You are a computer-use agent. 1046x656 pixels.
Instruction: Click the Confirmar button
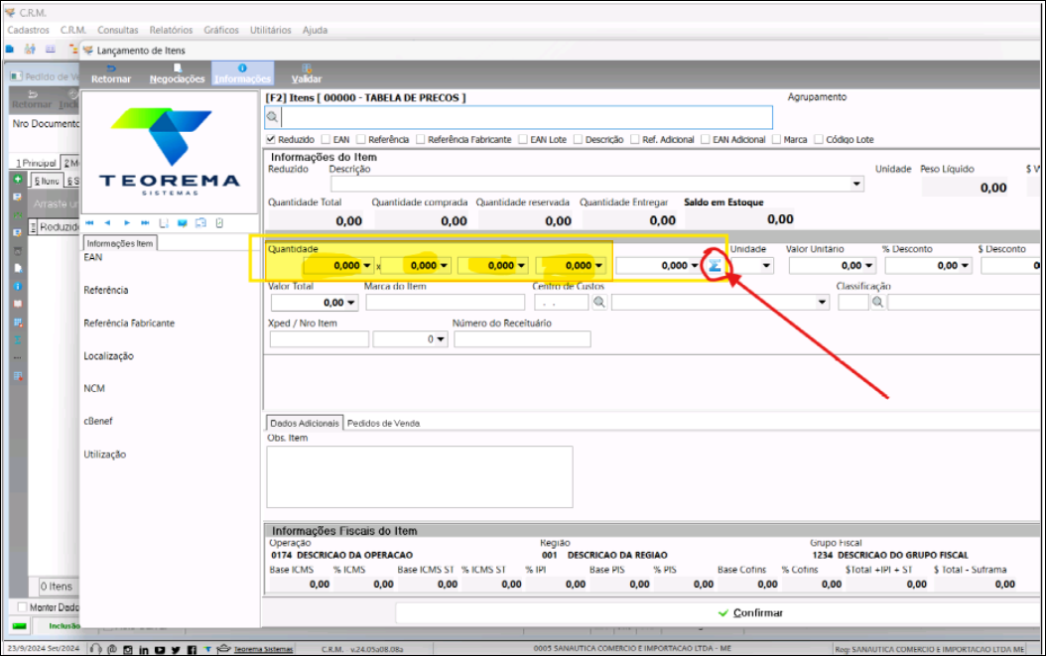coord(750,612)
